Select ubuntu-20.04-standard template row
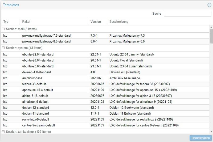 (105, 60)
